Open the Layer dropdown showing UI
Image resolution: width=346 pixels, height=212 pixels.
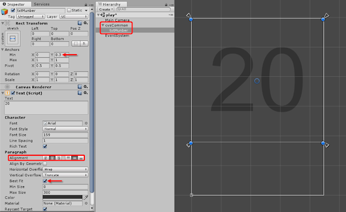click(x=74, y=17)
